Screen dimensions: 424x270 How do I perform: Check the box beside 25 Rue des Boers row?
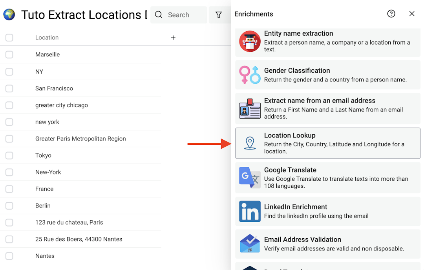click(9, 239)
